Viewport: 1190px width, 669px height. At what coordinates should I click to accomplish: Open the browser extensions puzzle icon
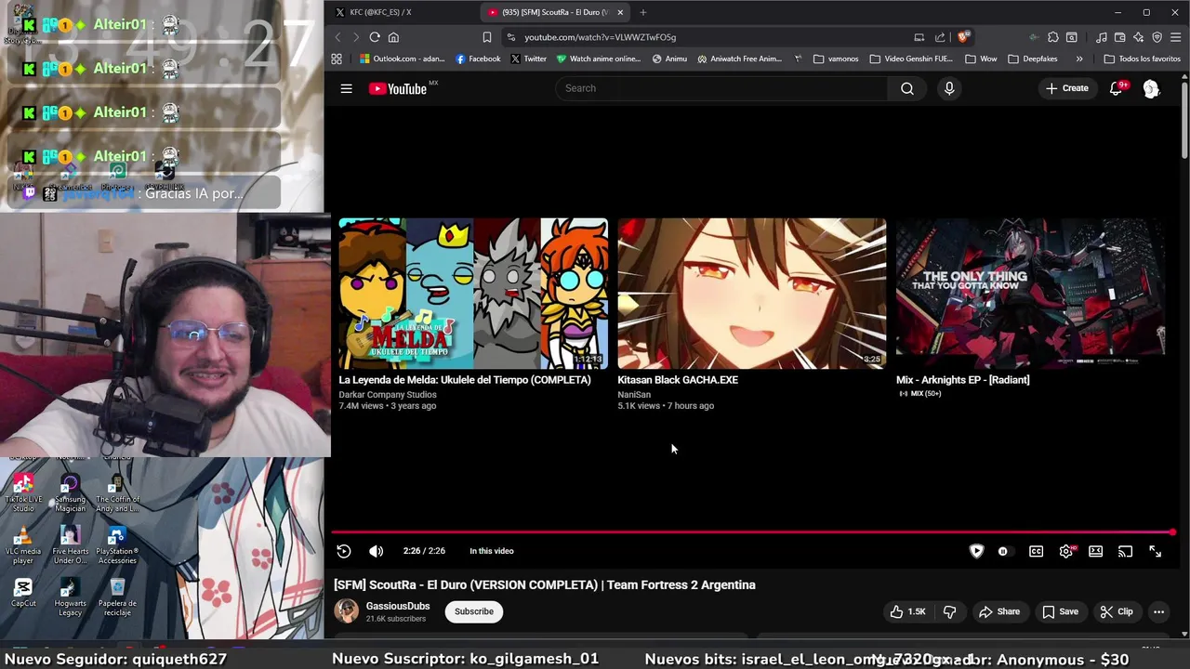click(1052, 37)
